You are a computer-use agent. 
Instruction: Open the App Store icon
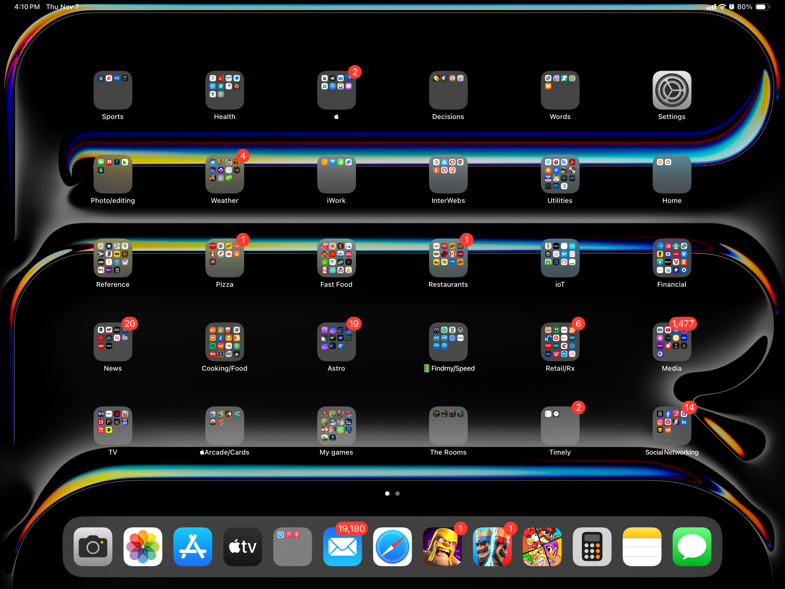(x=193, y=547)
